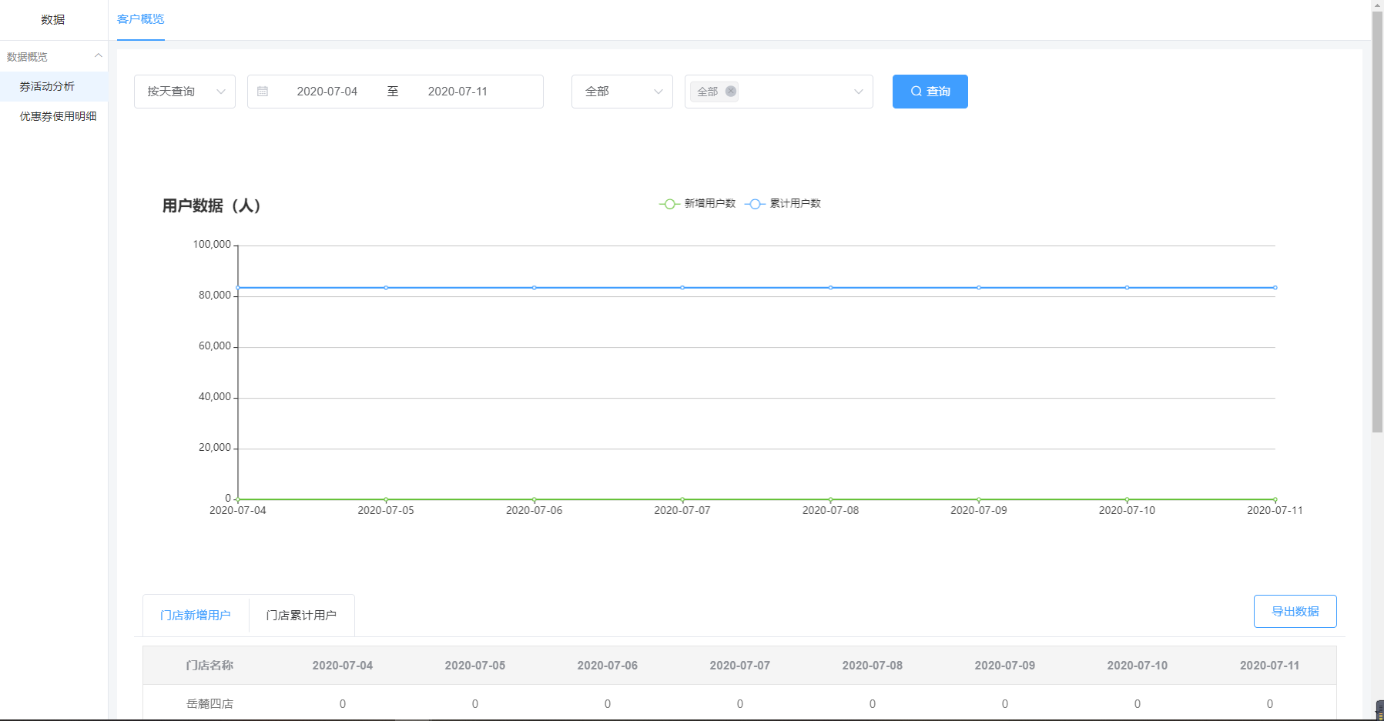Open the 客户概览 top tab
The image size is (1384, 721).
tap(140, 19)
